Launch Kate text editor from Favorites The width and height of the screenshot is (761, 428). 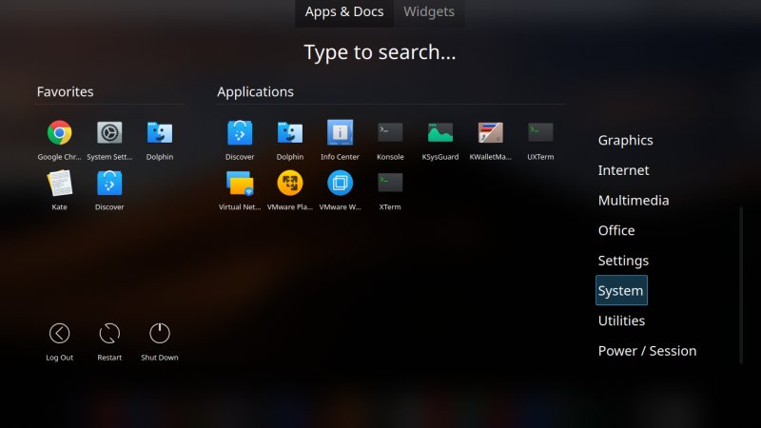[x=59, y=183]
